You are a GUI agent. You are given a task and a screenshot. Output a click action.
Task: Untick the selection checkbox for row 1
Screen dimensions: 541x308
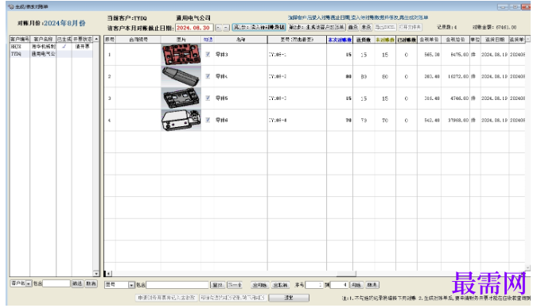(x=208, y=54)
